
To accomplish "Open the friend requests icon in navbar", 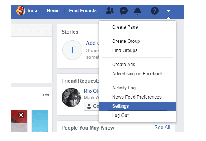I will pos(110,11).
